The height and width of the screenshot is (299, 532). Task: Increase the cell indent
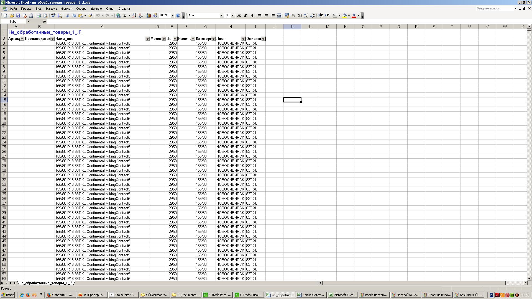coord(327,16)
